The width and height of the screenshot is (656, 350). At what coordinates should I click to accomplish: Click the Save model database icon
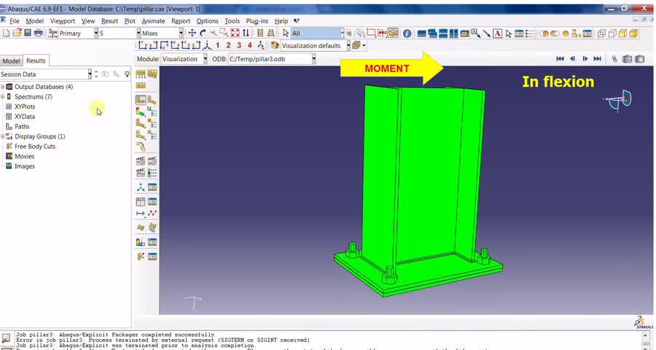tap(28, 33)
